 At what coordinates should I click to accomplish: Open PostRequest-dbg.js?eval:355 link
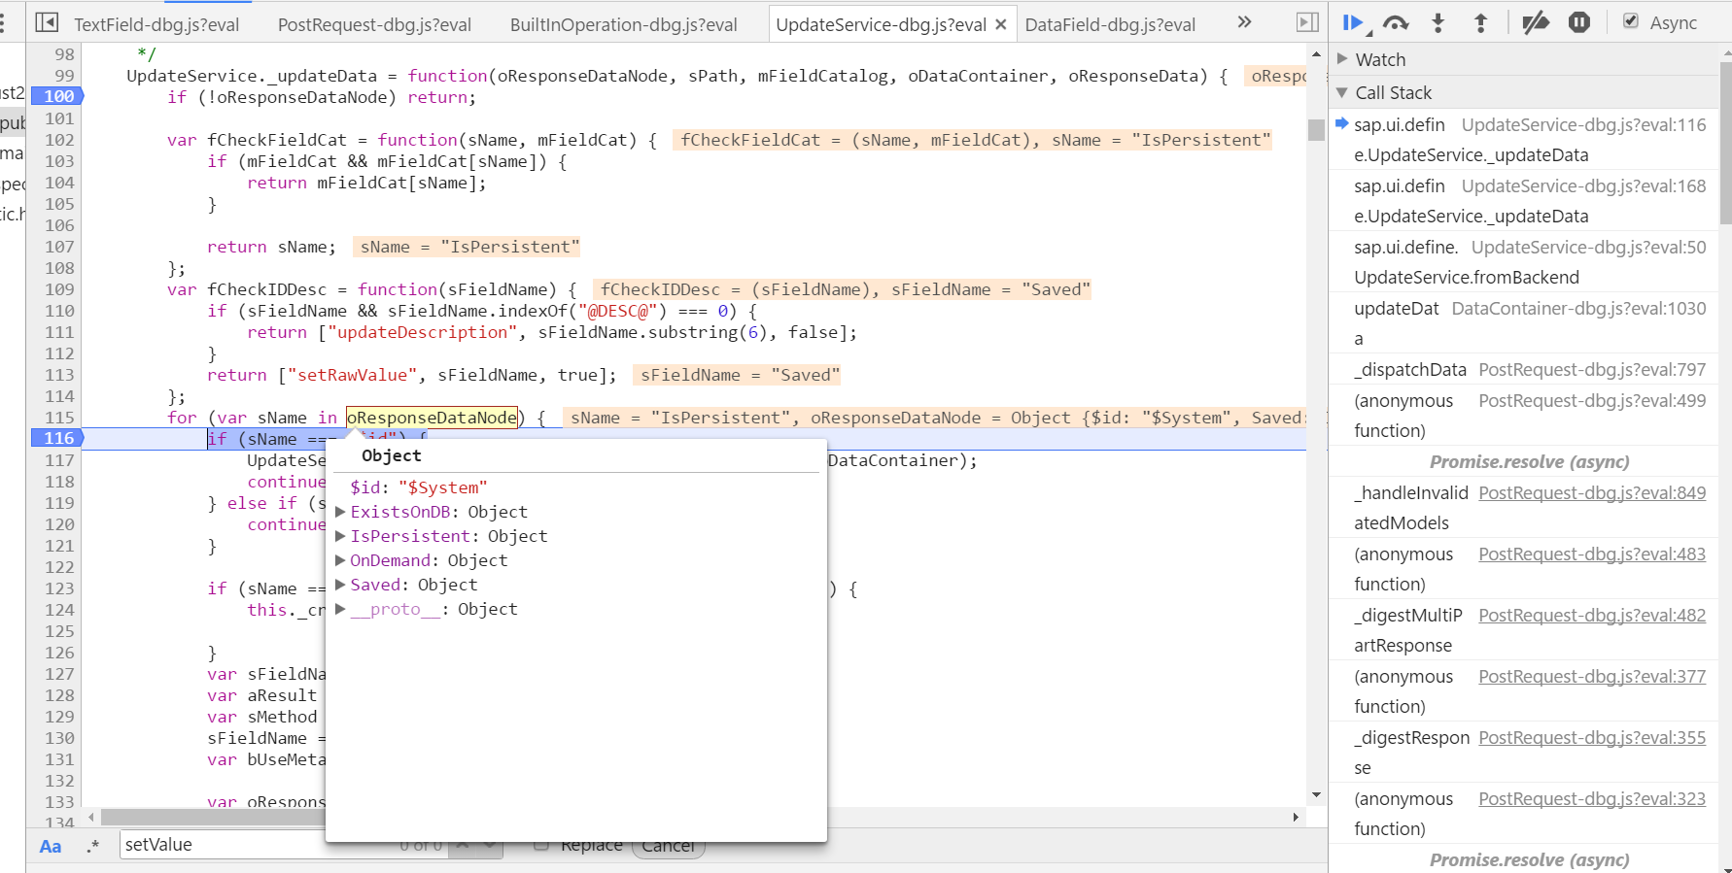pyautogui.click(x=1591, y=737)
